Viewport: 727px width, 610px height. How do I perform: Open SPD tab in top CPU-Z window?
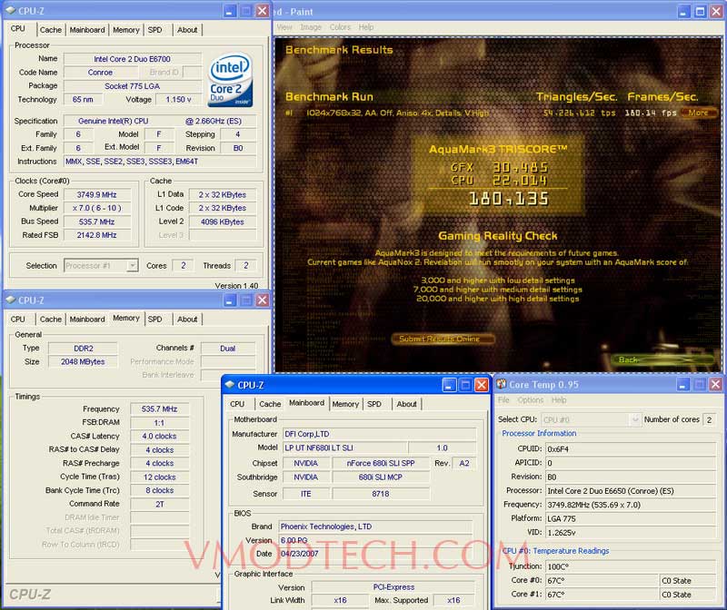154,30
